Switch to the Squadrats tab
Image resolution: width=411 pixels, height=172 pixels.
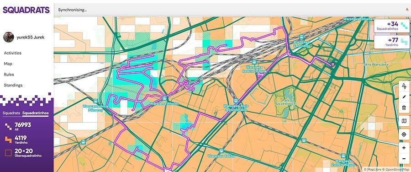point(11,113)
